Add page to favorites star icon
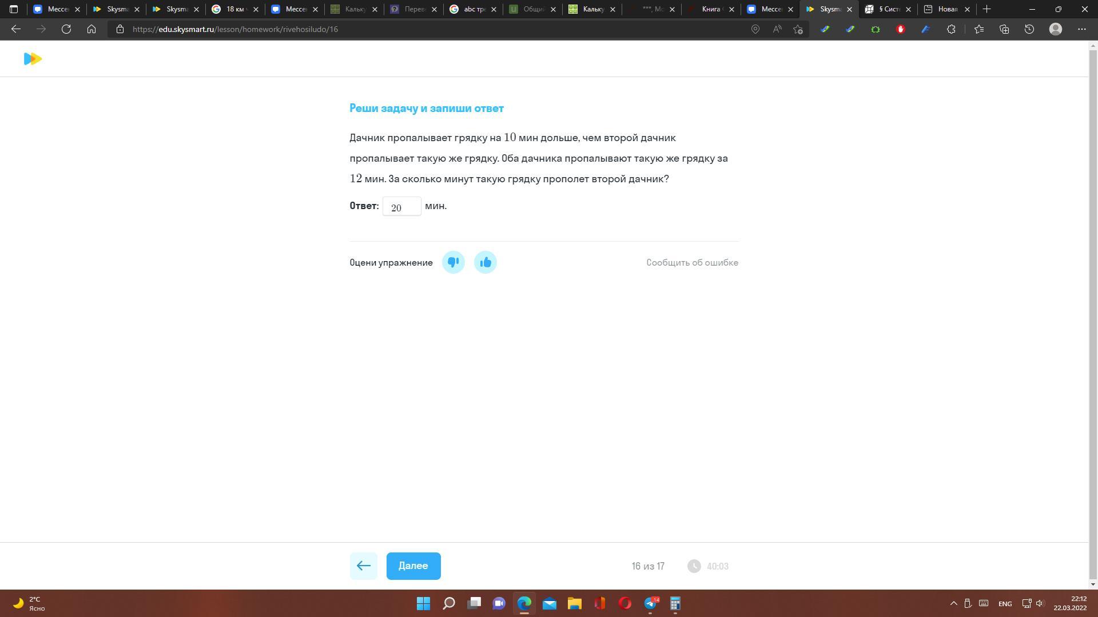1098x617 pixels. point(798,29)
